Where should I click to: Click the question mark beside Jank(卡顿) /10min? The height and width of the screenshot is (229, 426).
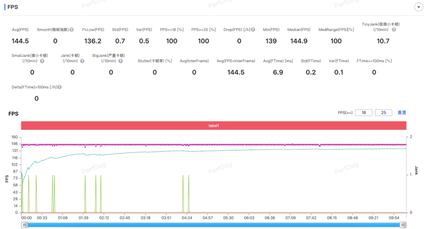point(82,61)
